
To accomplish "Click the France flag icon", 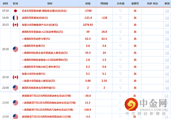I will (15, 18).
